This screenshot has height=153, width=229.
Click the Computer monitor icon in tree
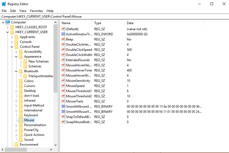(x=8, y=22)
